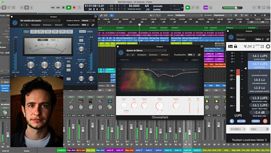Click Comparar in the compressor plugin header
271x153 pixels.
36,25
